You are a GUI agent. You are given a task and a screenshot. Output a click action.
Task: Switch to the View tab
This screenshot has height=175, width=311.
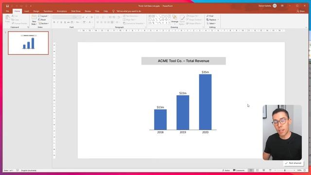pos(97,11)
